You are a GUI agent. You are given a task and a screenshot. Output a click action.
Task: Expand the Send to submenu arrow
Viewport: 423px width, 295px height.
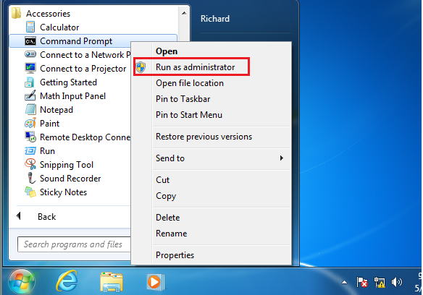pos(282,158)
